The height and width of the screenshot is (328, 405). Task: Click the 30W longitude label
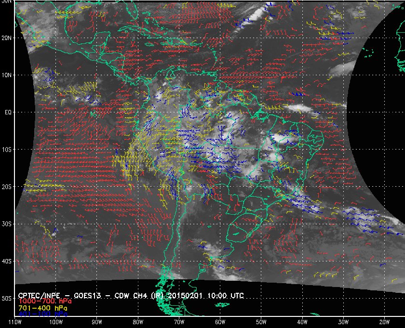pyautogui.click(x=343, y=322)
